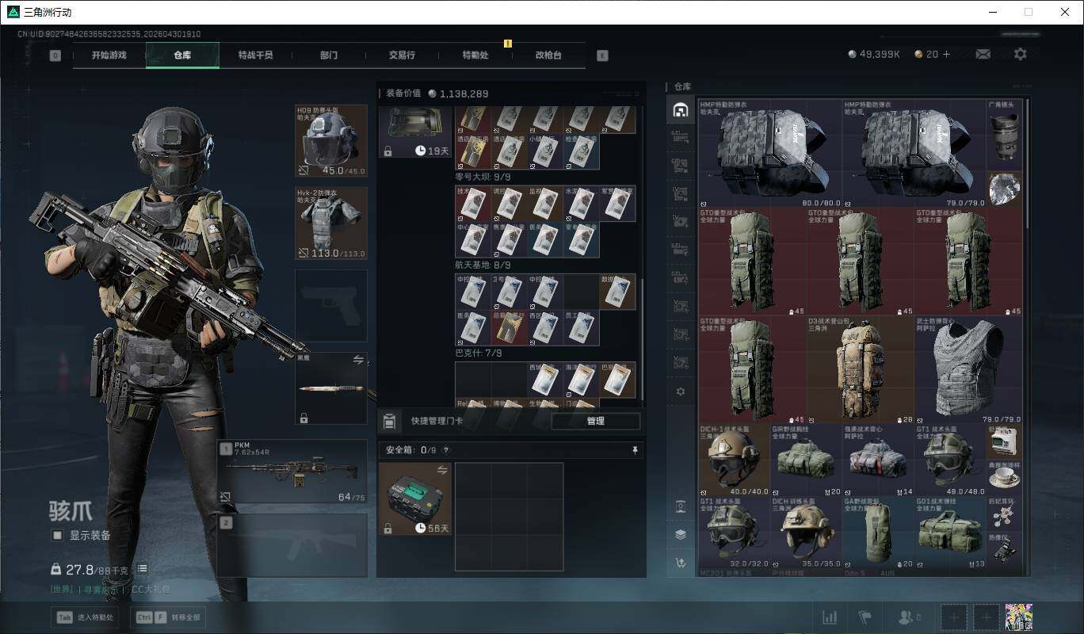Image resolution: width=1084 pixels, height=634 pixels.
Task: Go to the 交易行 tab
Action: pyautogui.click(x=402, y=55)
